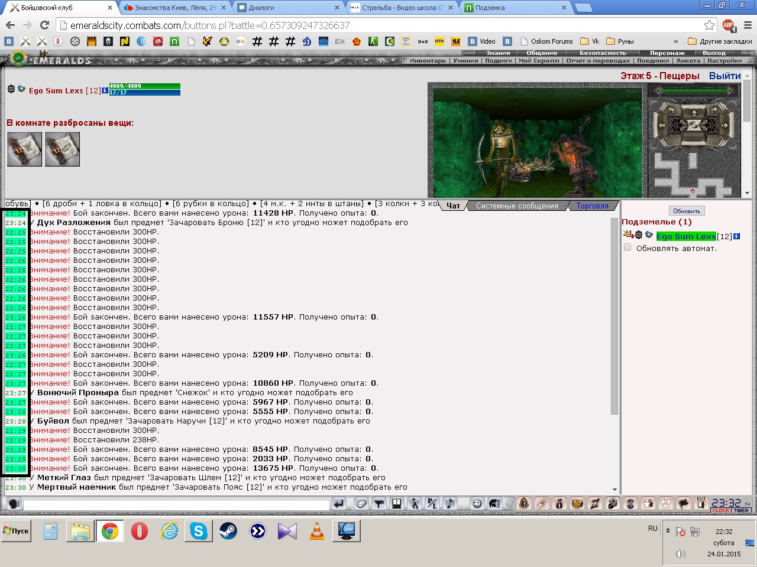This screenshot has width=757, height=567.
Task: Click the info icon next to Ego Sum Lexs
Action: click(x=105, y=90)
